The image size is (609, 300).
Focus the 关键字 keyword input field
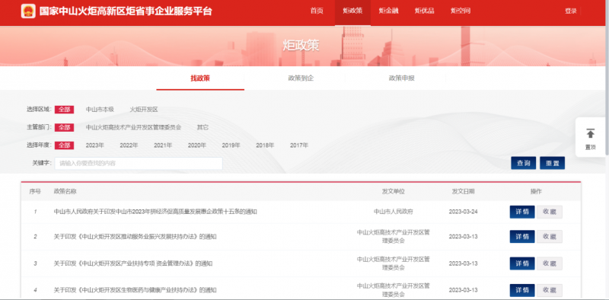coord(139,163)
